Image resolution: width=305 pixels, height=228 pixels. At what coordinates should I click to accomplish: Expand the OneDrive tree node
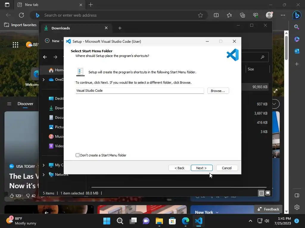43,80
